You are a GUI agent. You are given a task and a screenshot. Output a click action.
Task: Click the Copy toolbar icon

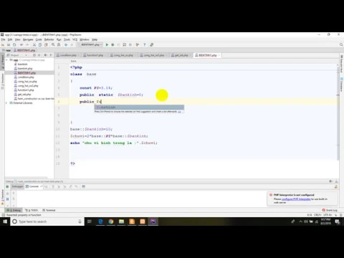coord(40,44)
